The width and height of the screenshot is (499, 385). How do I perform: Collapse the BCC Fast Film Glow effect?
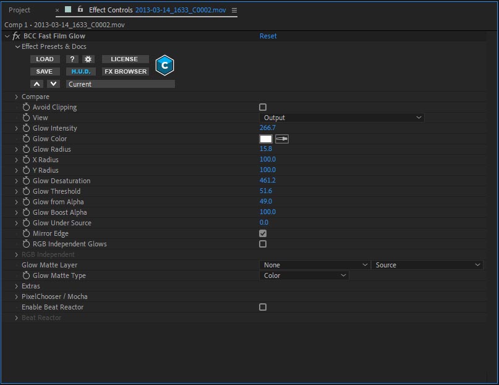(x=7, y=37)
